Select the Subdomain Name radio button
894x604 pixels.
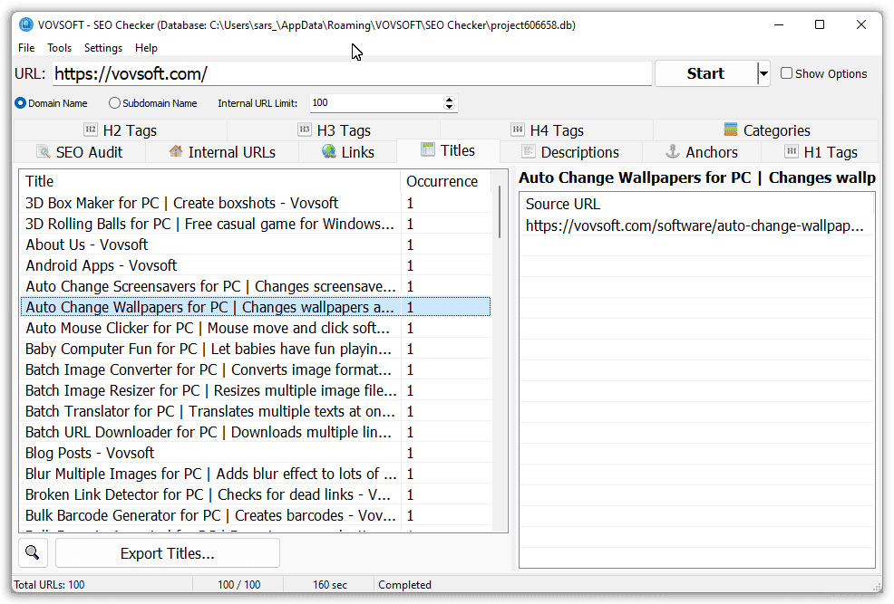pos(114,103)
